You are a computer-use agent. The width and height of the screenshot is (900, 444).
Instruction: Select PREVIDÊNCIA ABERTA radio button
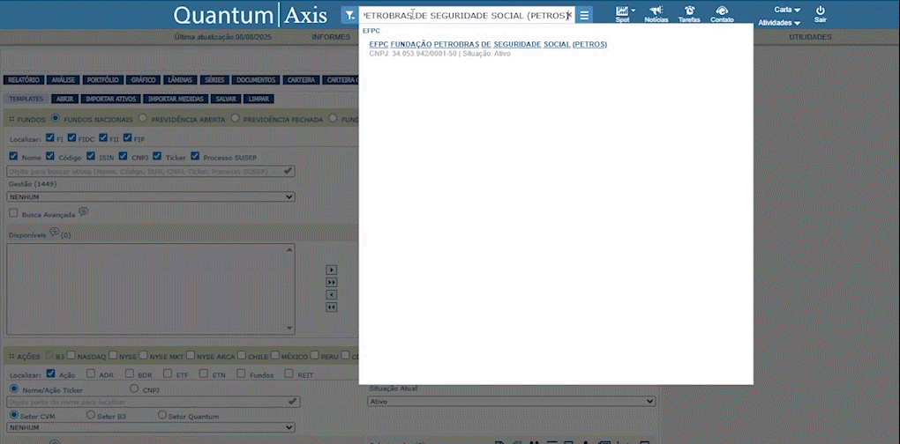[x=142, y=118]
